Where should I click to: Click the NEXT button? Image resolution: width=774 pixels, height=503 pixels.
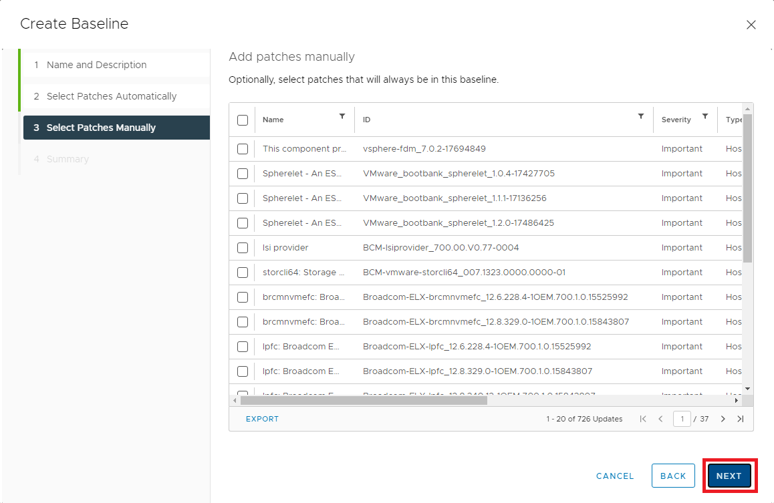[729, 476]
